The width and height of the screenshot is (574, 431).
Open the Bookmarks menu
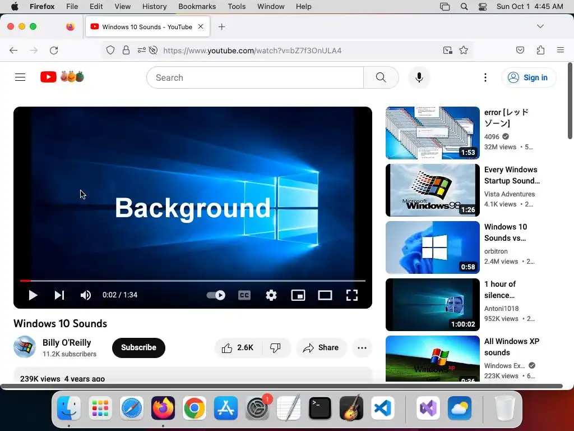[197, 6]
